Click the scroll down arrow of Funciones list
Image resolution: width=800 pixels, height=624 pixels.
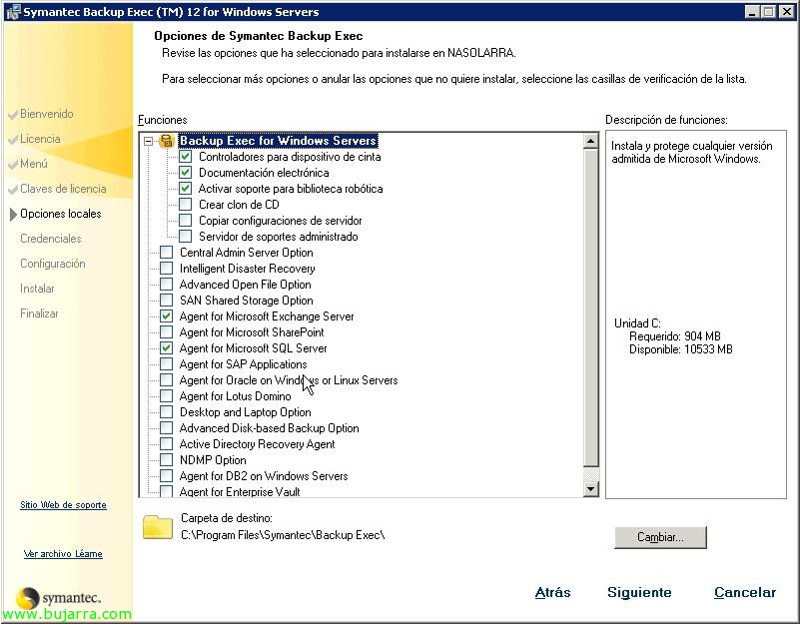click(x=591, y=489)
